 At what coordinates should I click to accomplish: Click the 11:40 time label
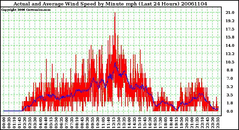108,123
